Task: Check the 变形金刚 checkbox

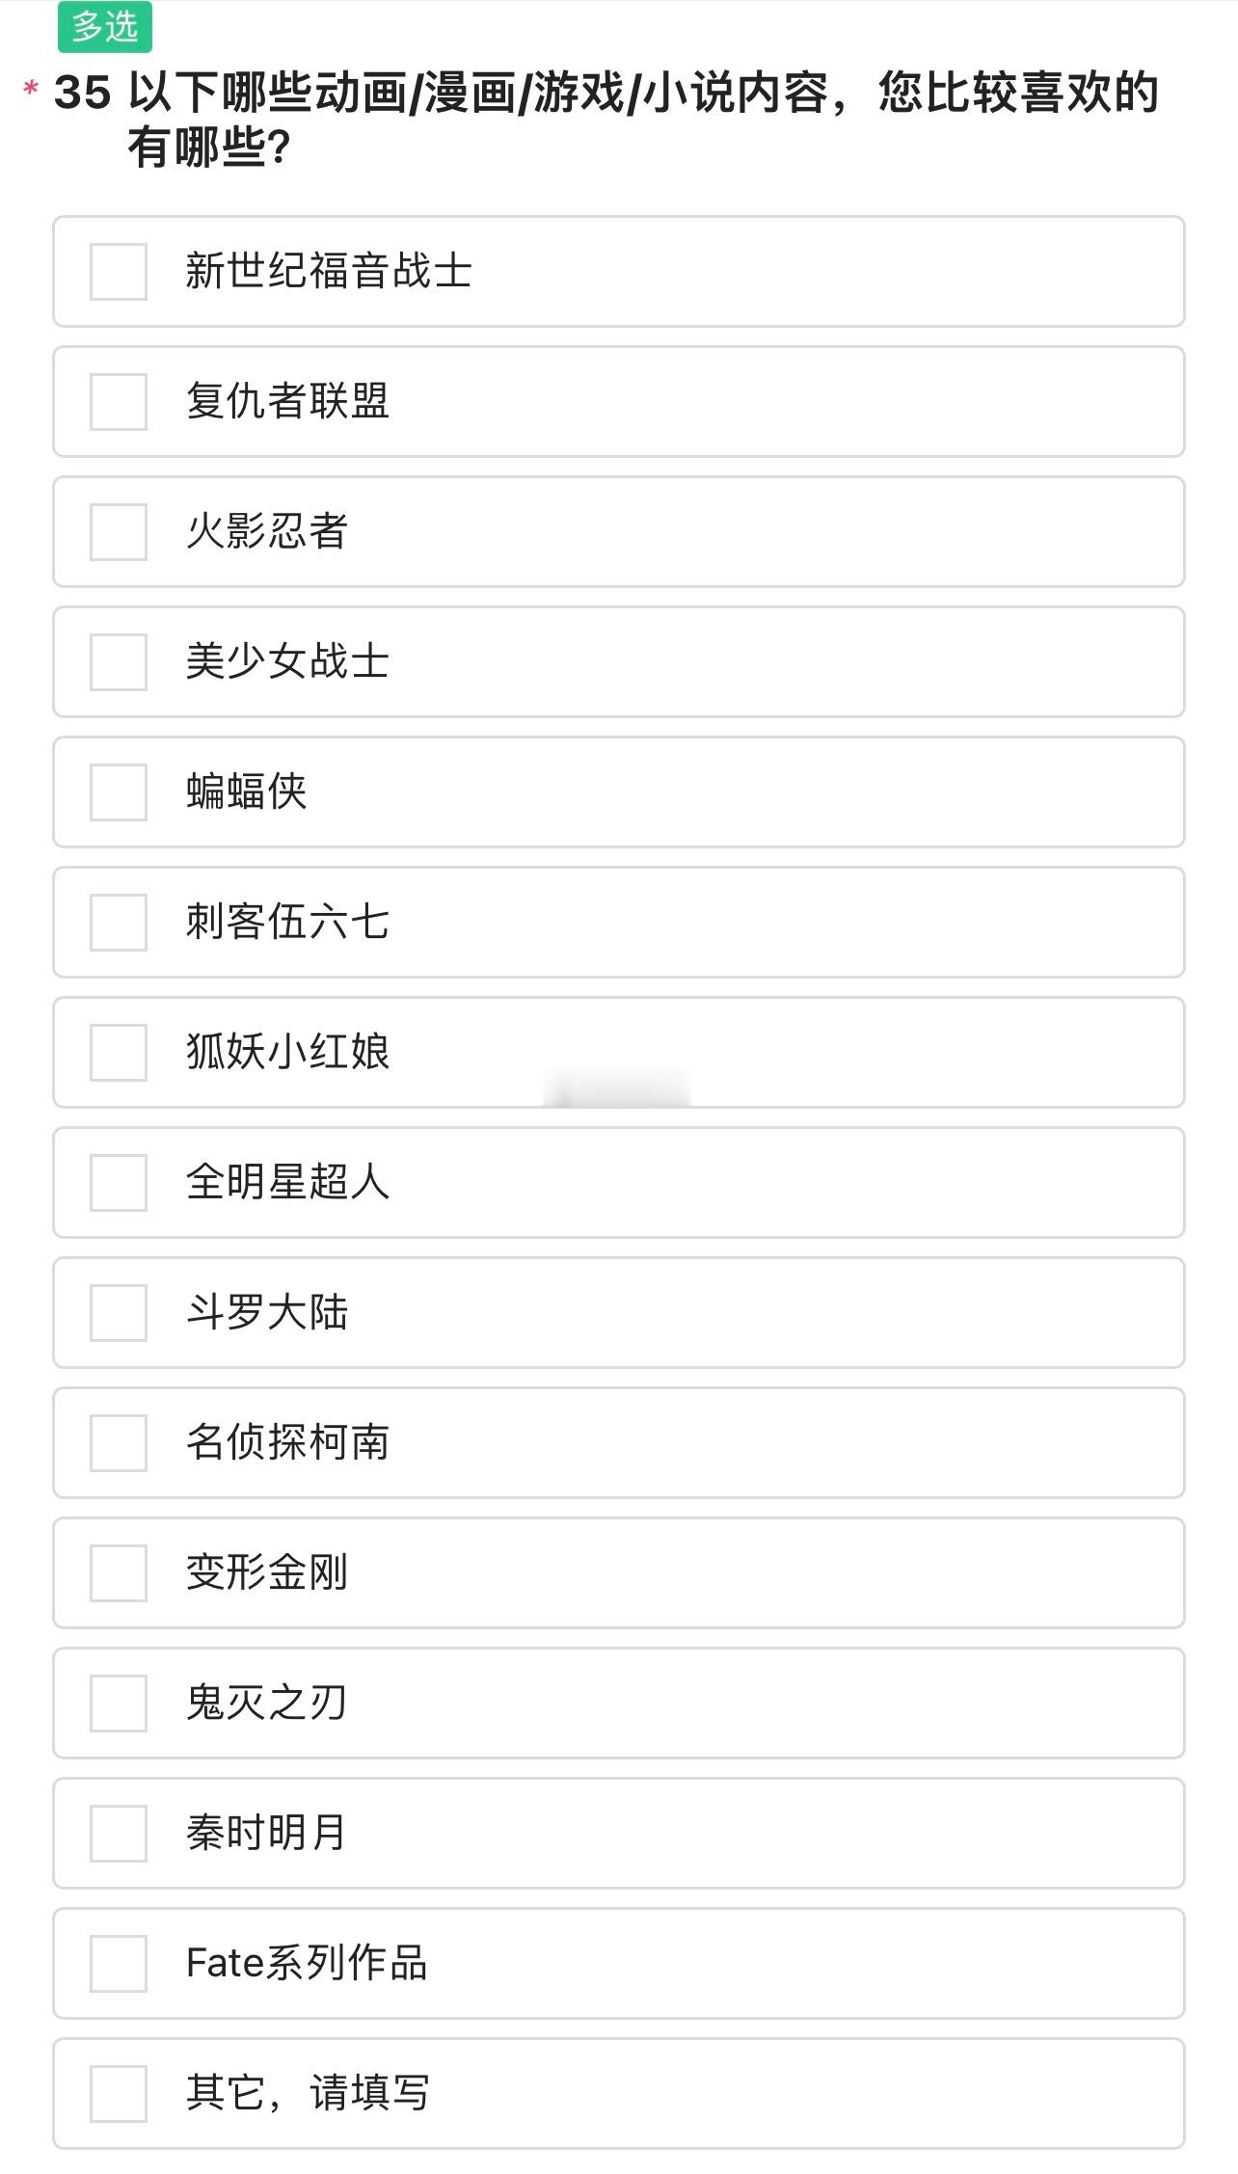Action: coord(119,1573)
